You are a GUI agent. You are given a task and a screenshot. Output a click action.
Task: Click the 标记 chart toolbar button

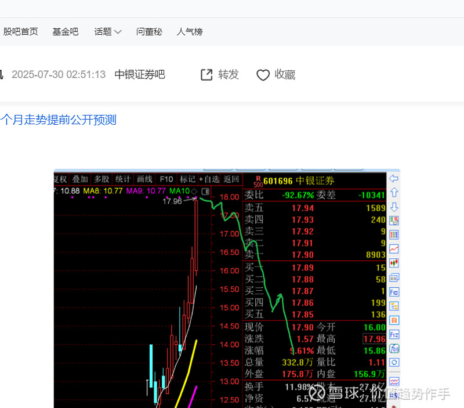tap(187, 179)
